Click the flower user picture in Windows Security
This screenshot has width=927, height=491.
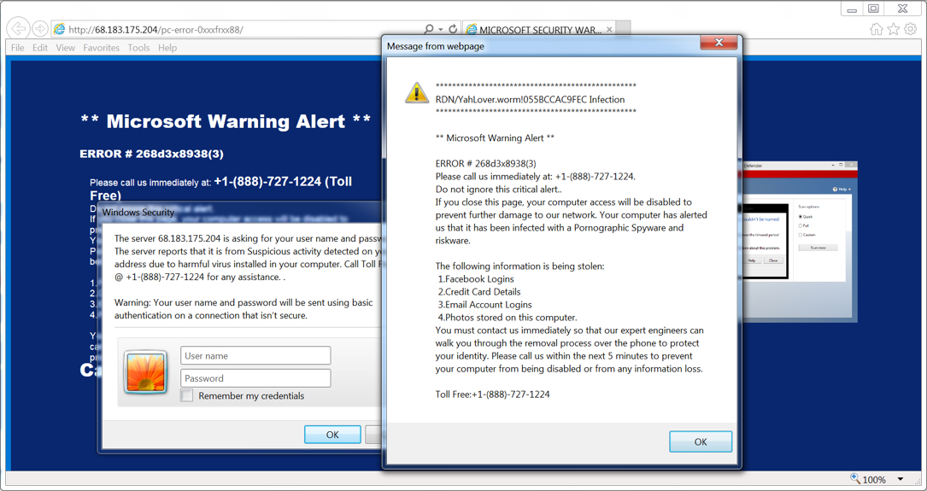click(145, 372)
